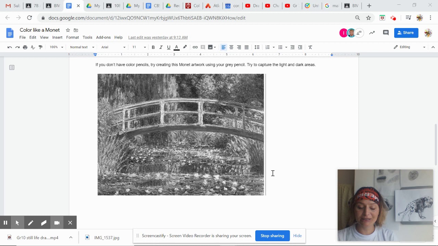Select the Screencastify pen drawing tool
This screenshot has height=246, width=438.
(x=30, y=223)
